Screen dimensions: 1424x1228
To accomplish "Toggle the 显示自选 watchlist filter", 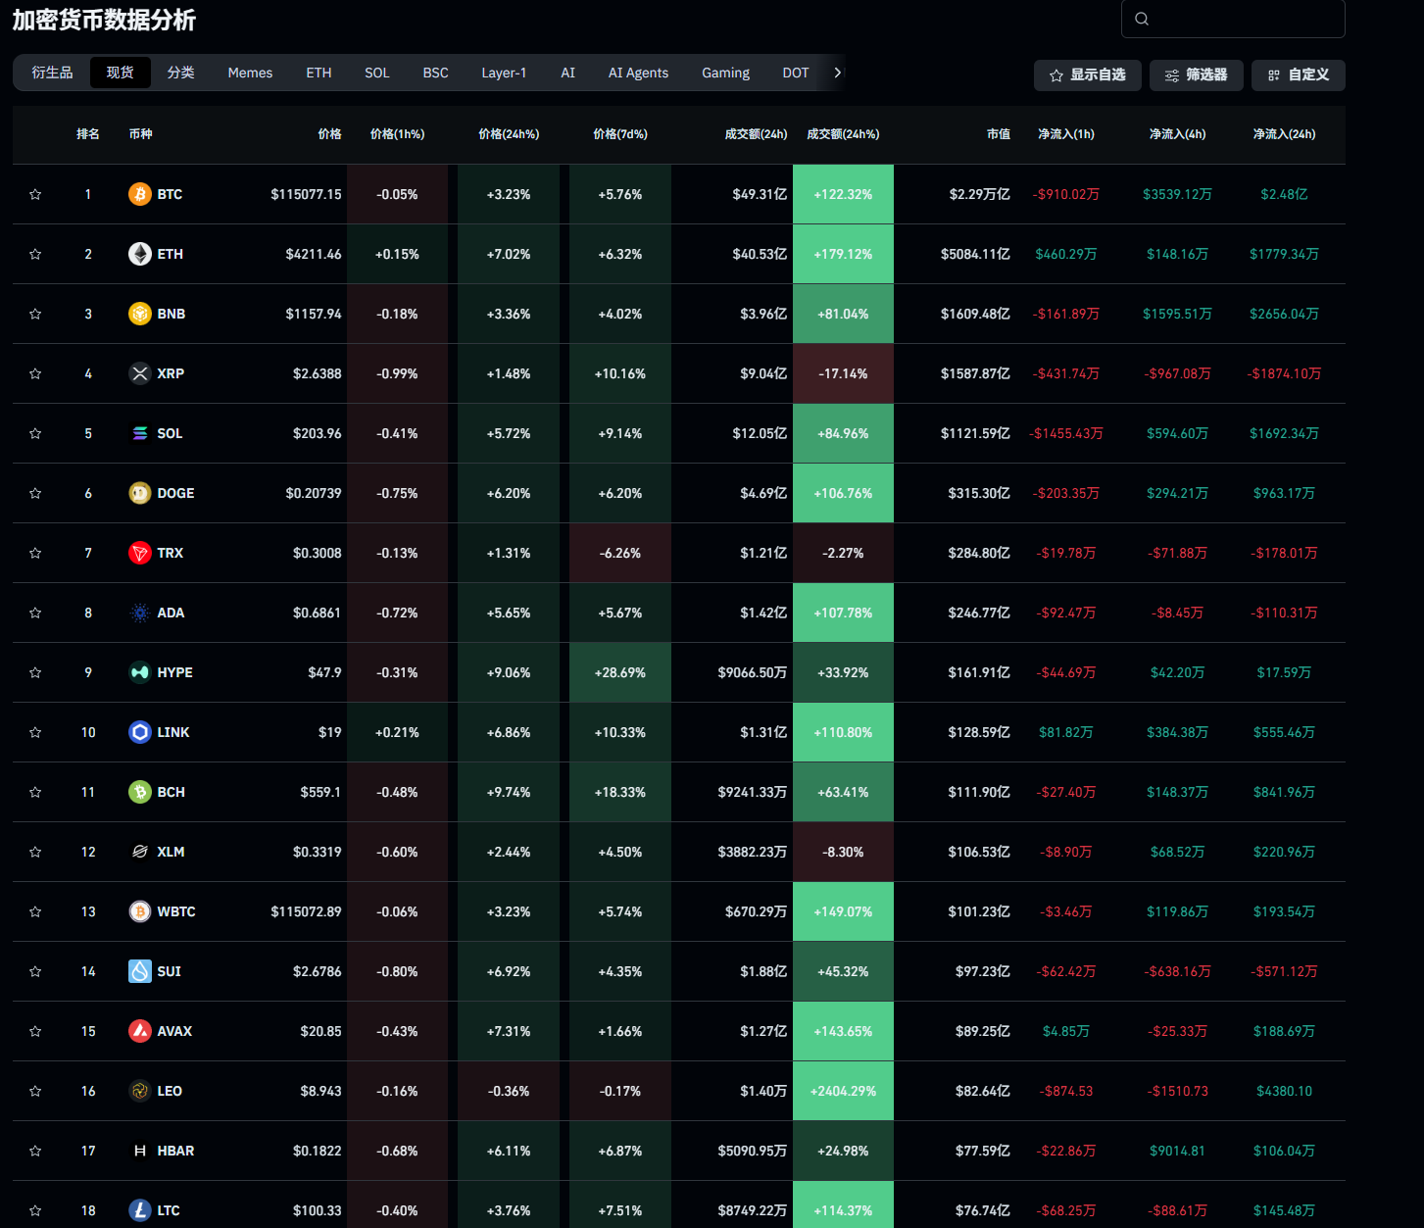I will pyautogui.click(x=1087, y=75).
